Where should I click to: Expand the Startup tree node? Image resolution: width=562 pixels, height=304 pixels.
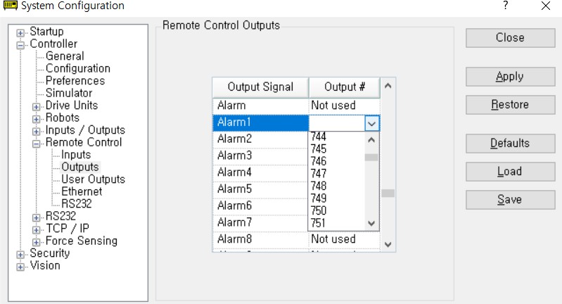point(20,33)
